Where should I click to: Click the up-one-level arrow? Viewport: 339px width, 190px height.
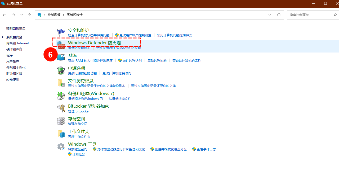click(x=29, y=15)
